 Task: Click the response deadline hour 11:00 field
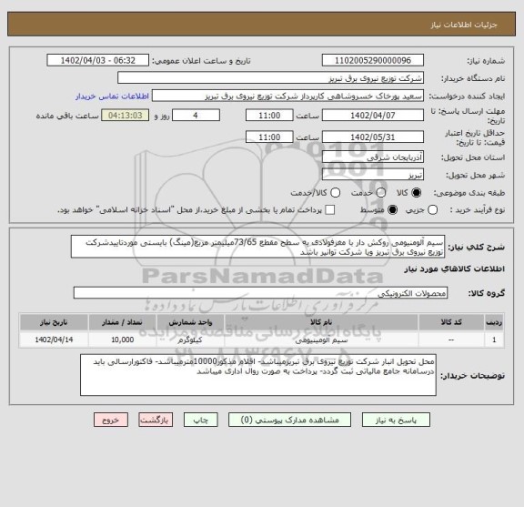click(269, 116)
